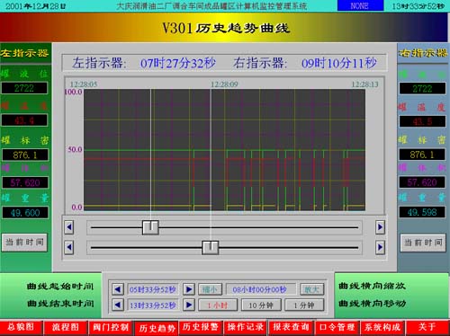This screenshot has height=336, width=450.
Task: Click right arrow of the lower indicator slider
Action: click(x=380, y=247)
